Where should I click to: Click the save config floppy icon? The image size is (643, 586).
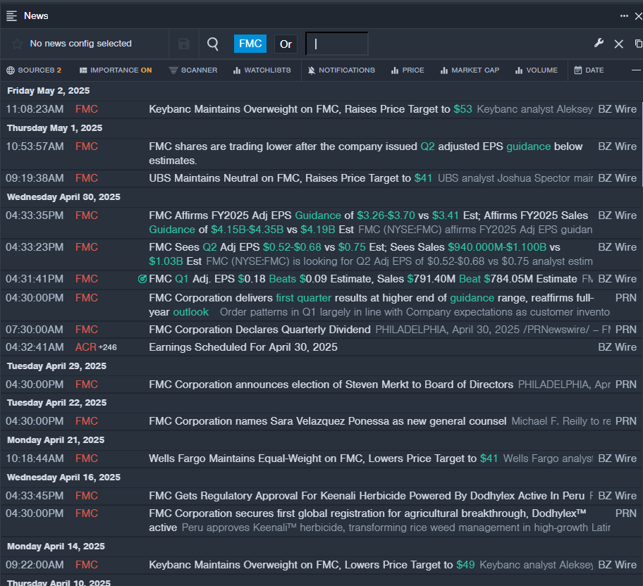coord(184,44)
